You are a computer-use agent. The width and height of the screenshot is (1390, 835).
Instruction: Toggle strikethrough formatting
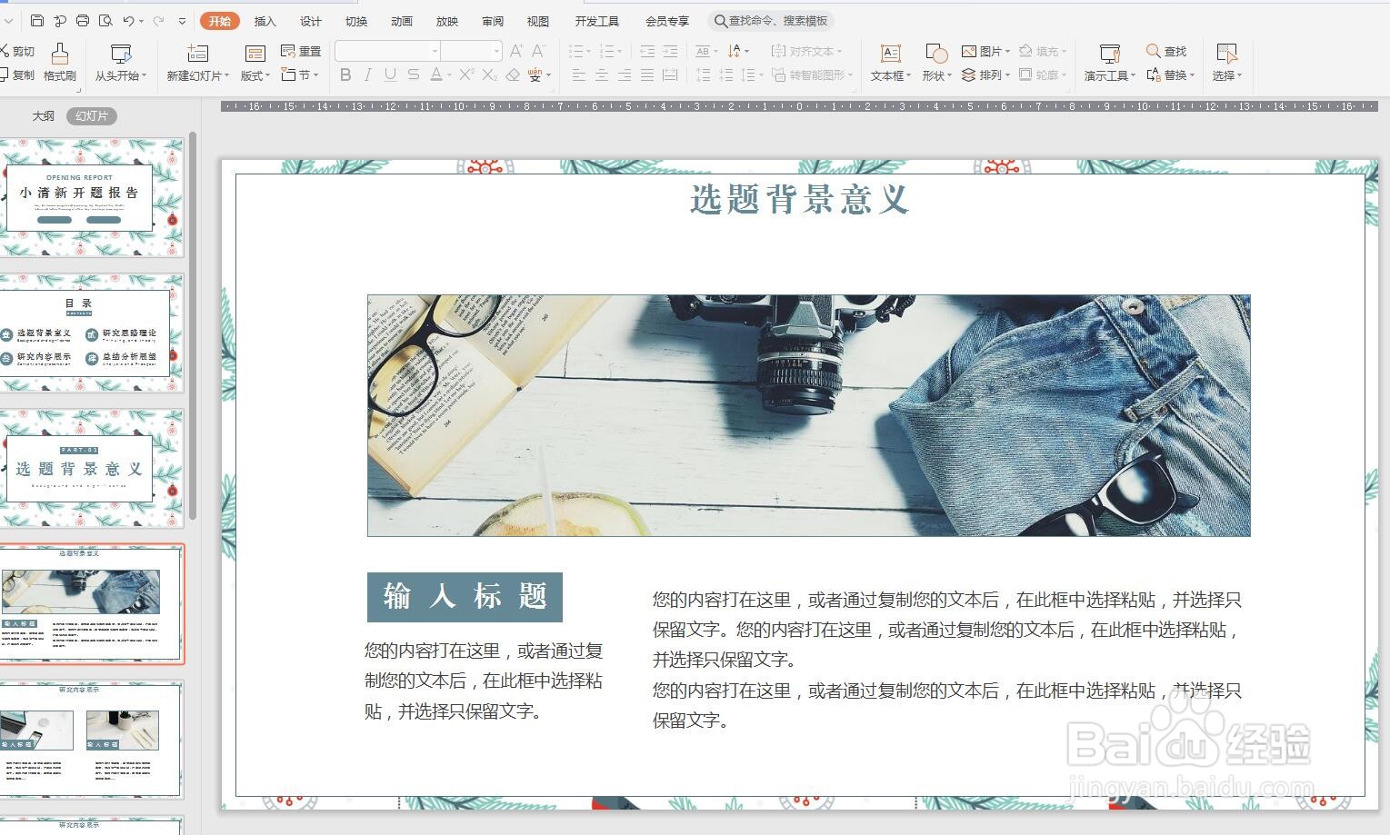(x=413, y=75)
